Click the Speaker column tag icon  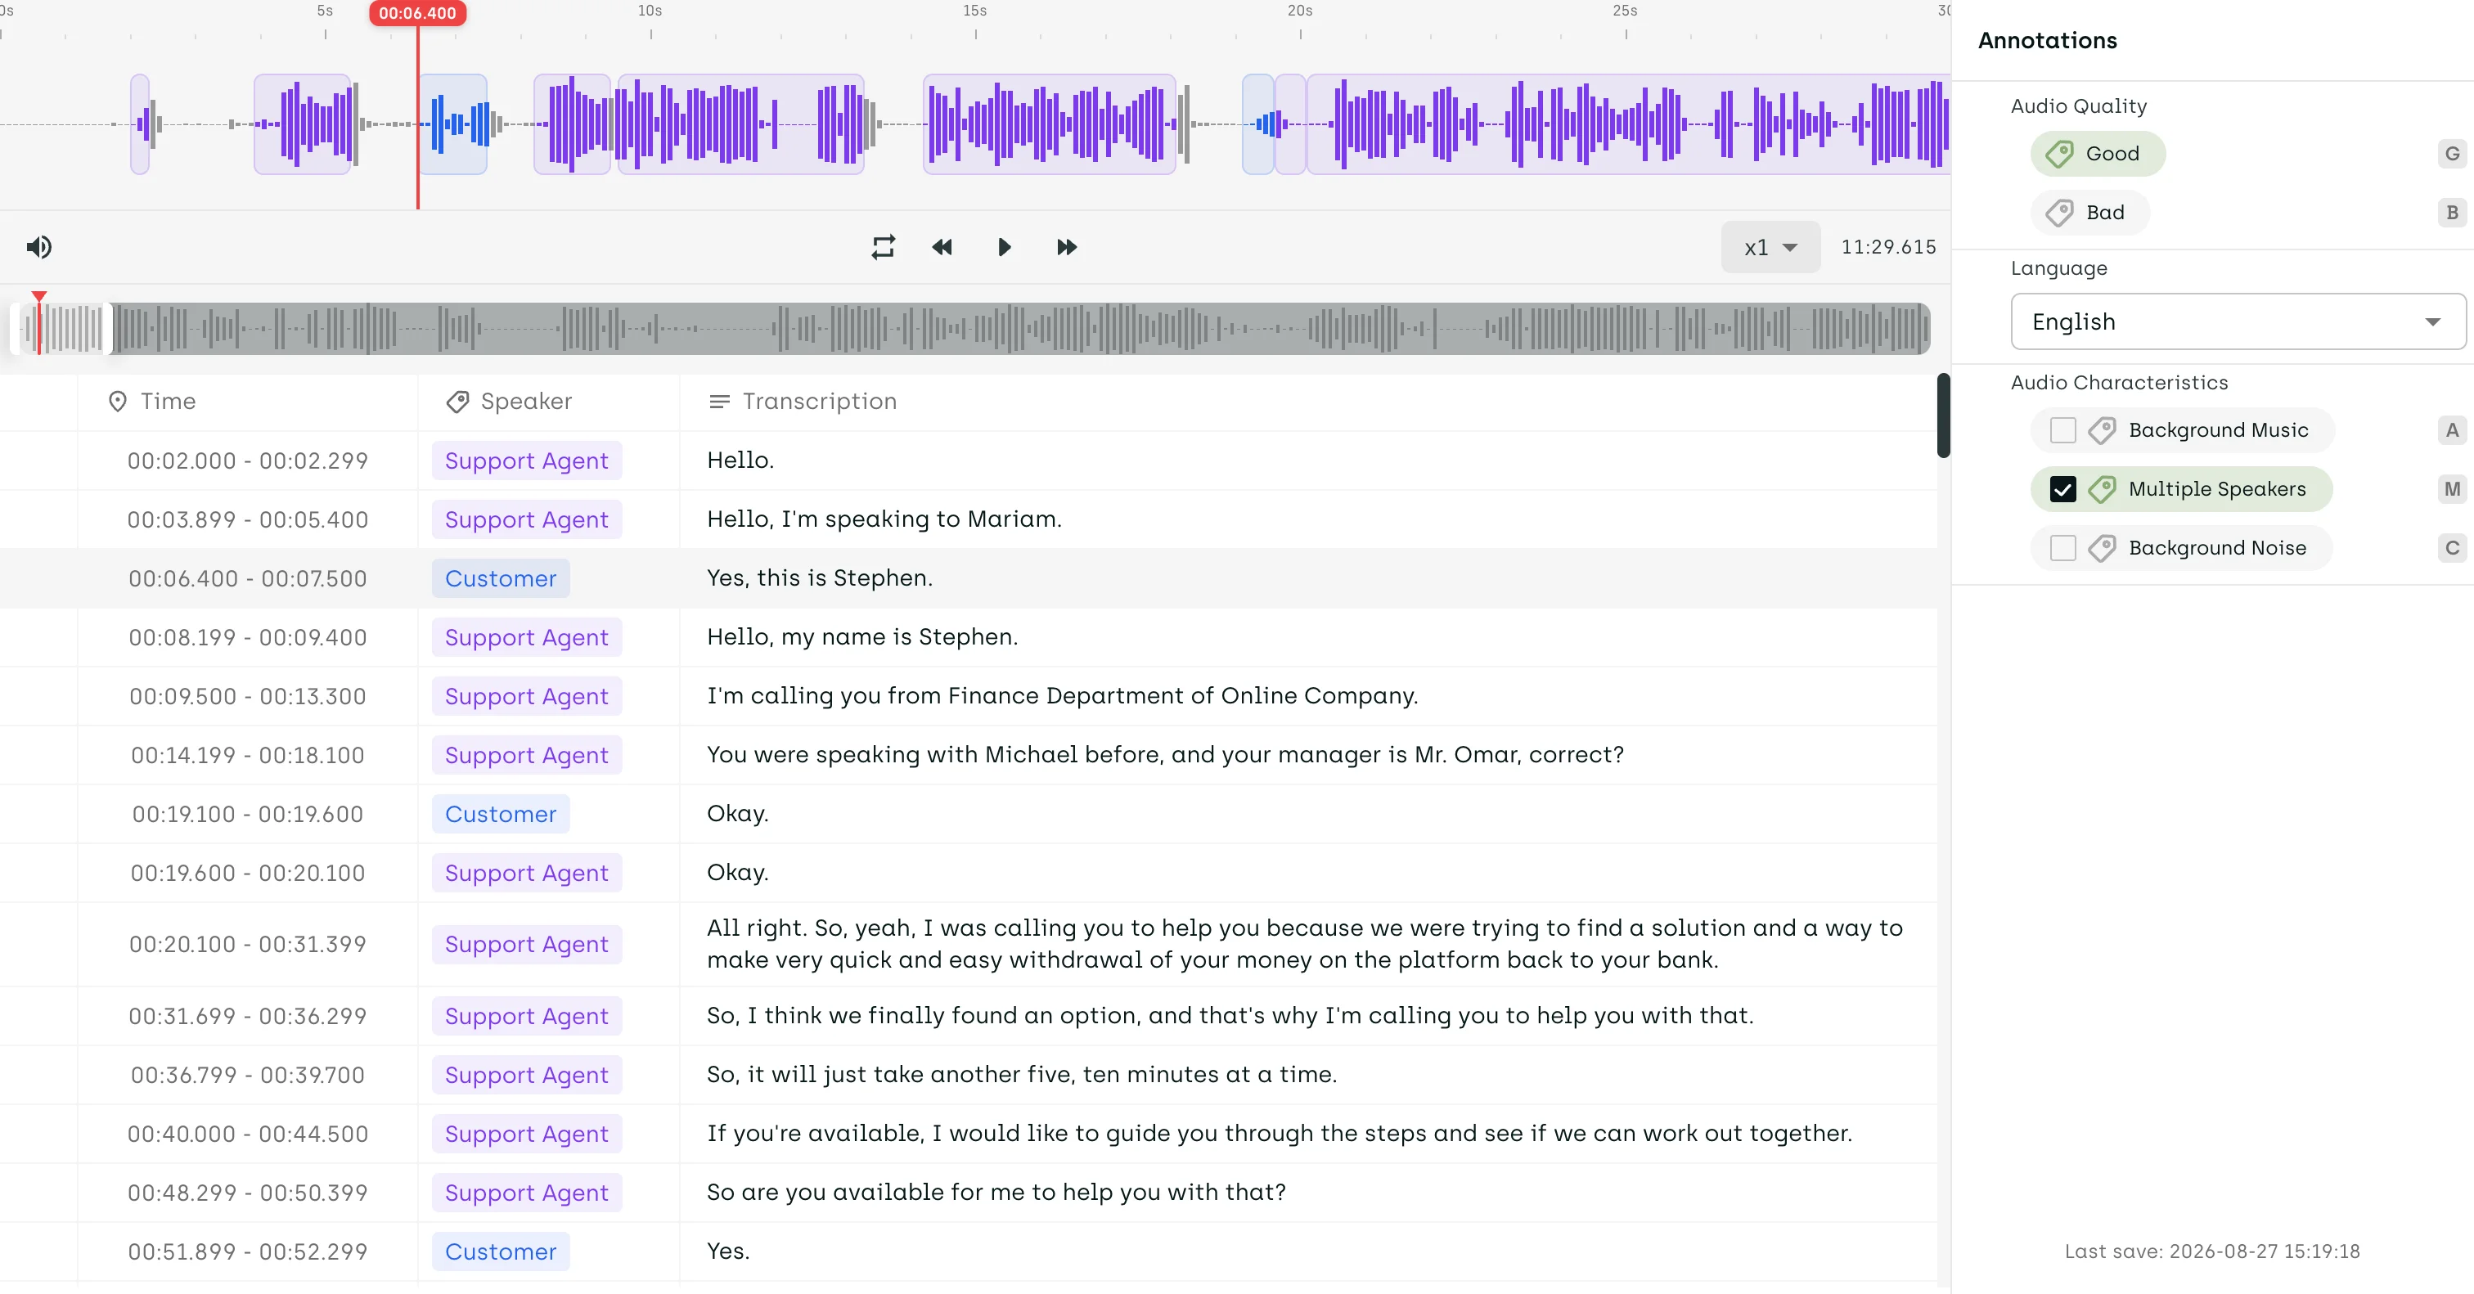[x=457, y=402]
